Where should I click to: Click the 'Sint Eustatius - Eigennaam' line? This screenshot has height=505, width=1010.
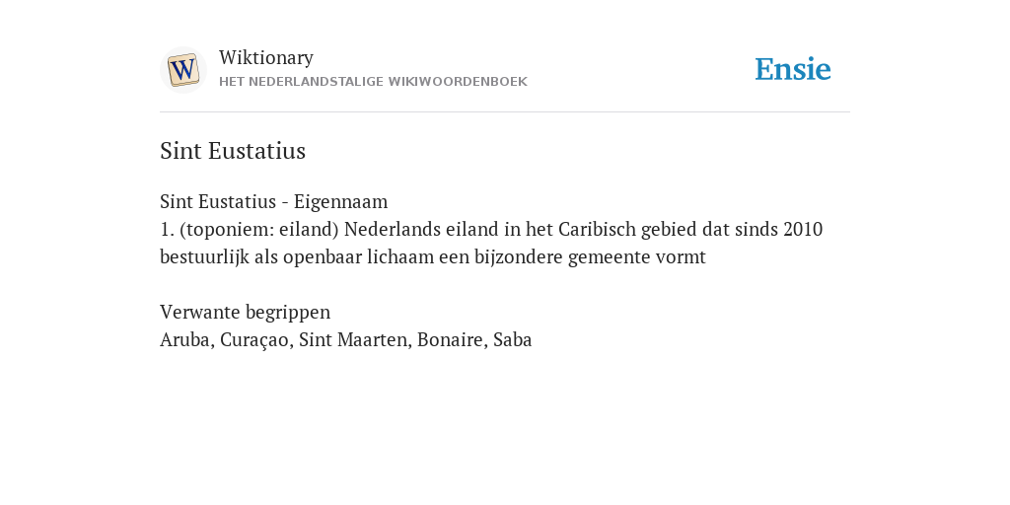point(274,201)
